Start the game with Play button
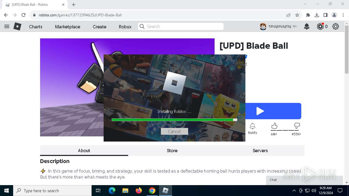The width and height of the screenshot is (349, 196). click(273, 111)
